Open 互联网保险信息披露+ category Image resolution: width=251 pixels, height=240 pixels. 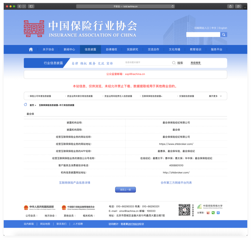[152, 96]
